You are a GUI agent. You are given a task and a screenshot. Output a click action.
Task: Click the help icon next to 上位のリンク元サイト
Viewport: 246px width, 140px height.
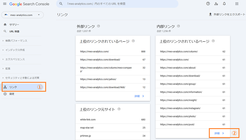coord(119,109)
